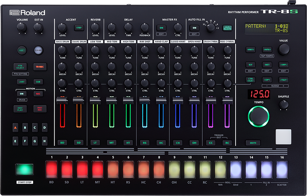Click the VOLUME knob
Viewport: 307px width, 196px height.
click(22, 27)
